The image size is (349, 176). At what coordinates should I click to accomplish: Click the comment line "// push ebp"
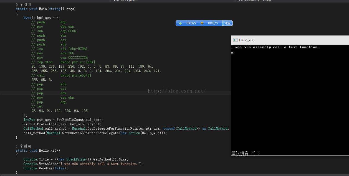(x=49, y=22)
